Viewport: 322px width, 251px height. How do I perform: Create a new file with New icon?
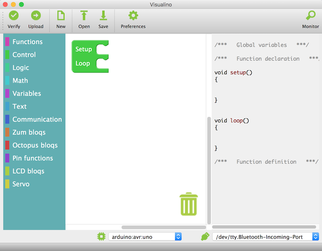[61, 16]
